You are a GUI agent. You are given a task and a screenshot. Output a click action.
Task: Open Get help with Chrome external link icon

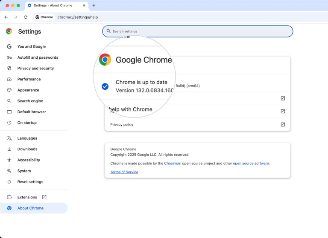[283, 98]
